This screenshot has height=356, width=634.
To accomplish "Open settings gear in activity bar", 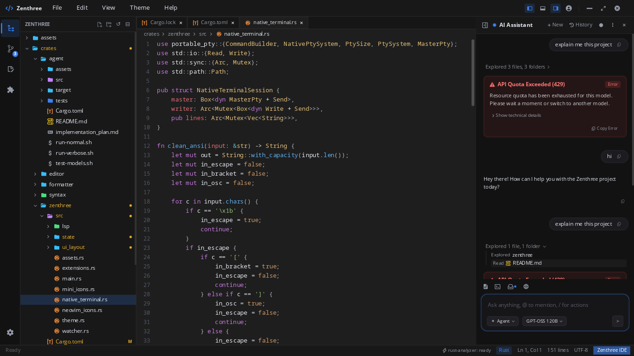I will (10, 332).
